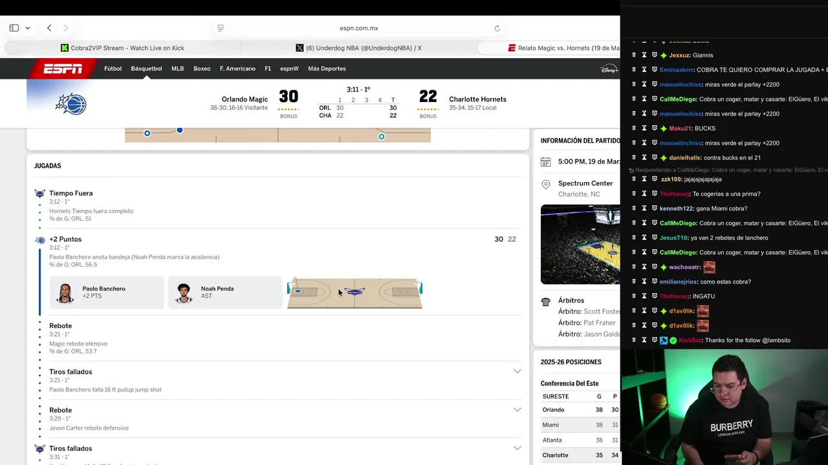
Task: Click the wachooatr emote image
Action: (x=710, y=267)
